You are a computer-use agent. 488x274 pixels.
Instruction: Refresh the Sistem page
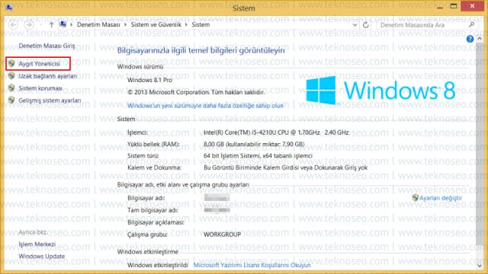point(366,25)
